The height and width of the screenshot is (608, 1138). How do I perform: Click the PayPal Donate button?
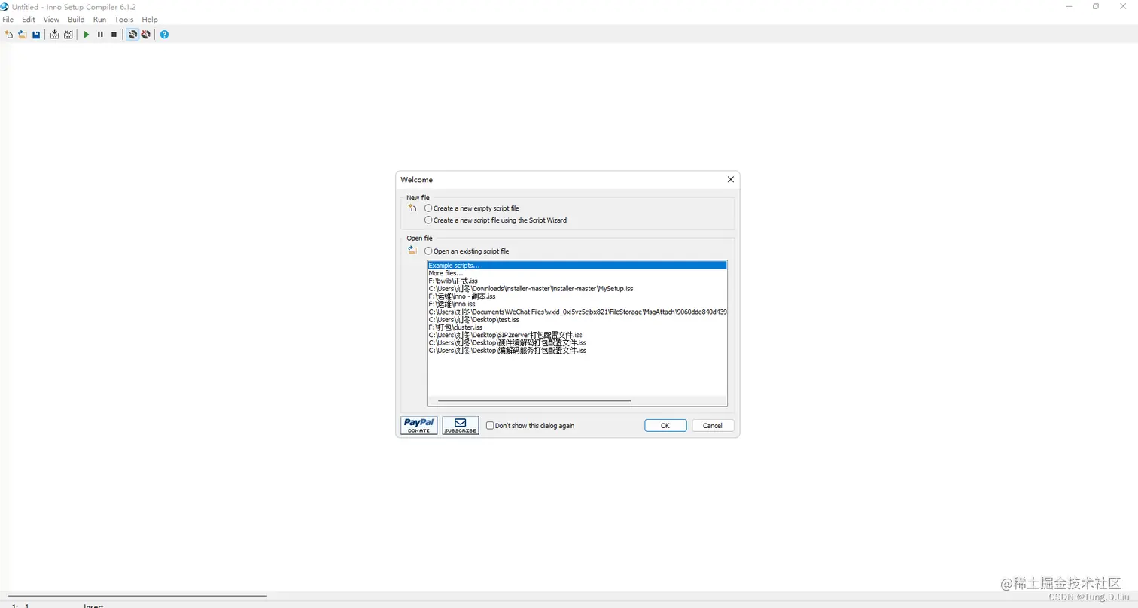pyautogui.click(x=419, y=425)
